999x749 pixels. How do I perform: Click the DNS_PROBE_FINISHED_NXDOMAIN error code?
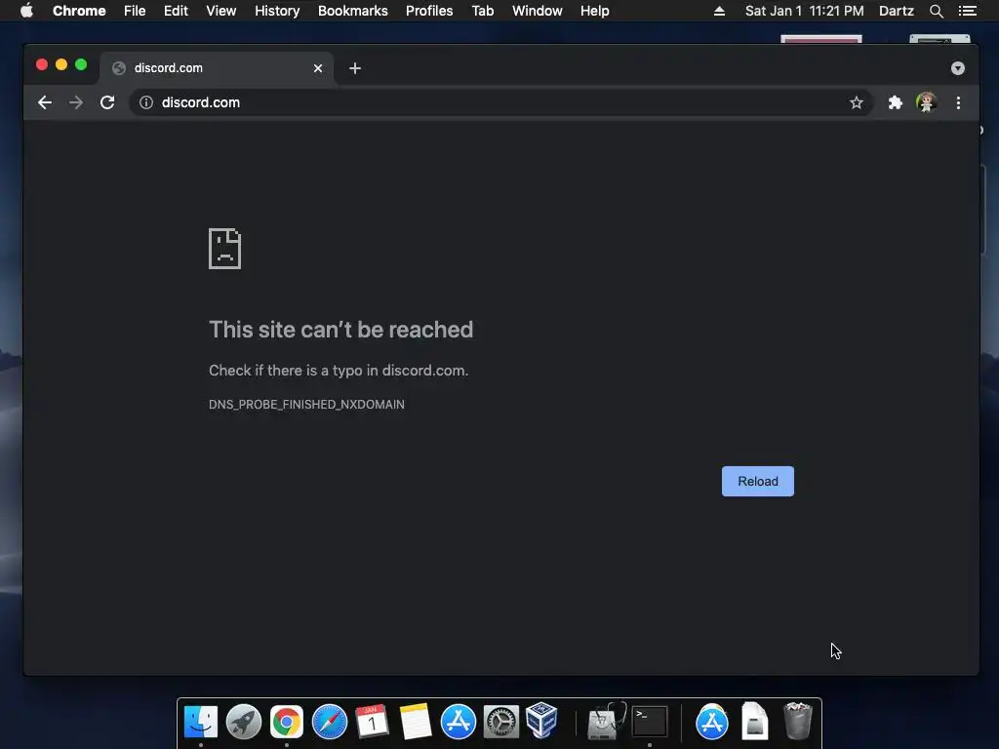pyautogui.click(x=306, y=405)
